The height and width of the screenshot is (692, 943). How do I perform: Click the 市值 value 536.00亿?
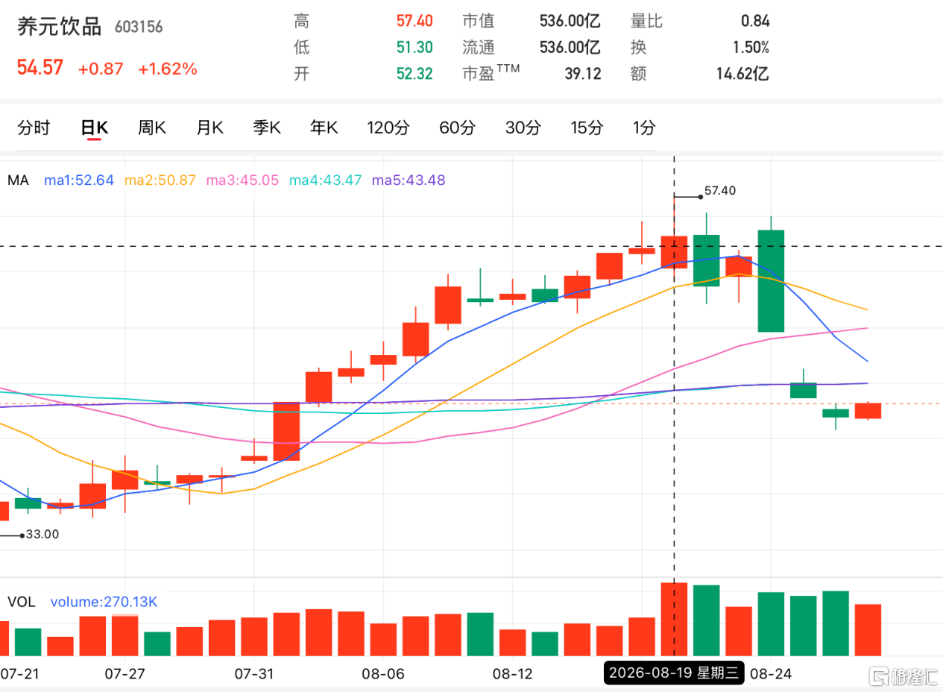570,21
